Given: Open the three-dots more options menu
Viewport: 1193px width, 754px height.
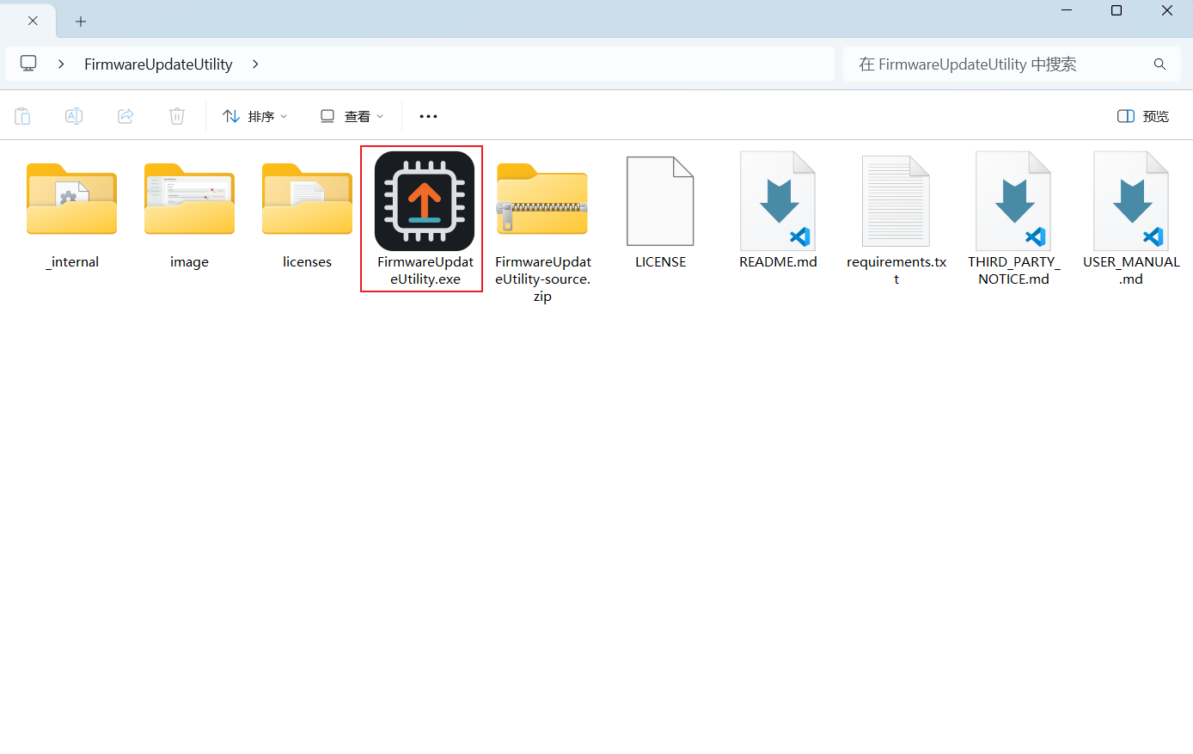Looking at the screenshot, I should 428,116.
